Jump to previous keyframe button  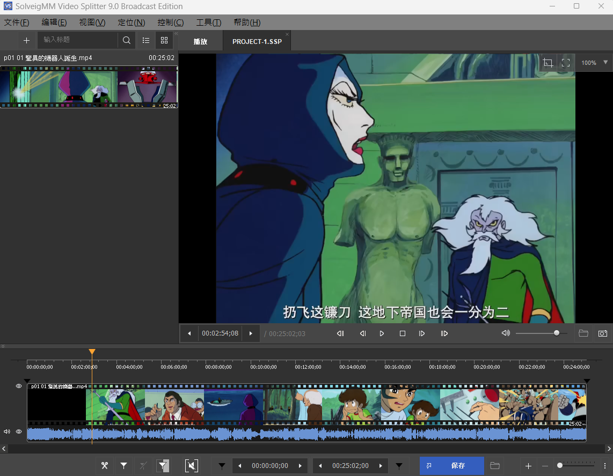[x=340, y=333]
